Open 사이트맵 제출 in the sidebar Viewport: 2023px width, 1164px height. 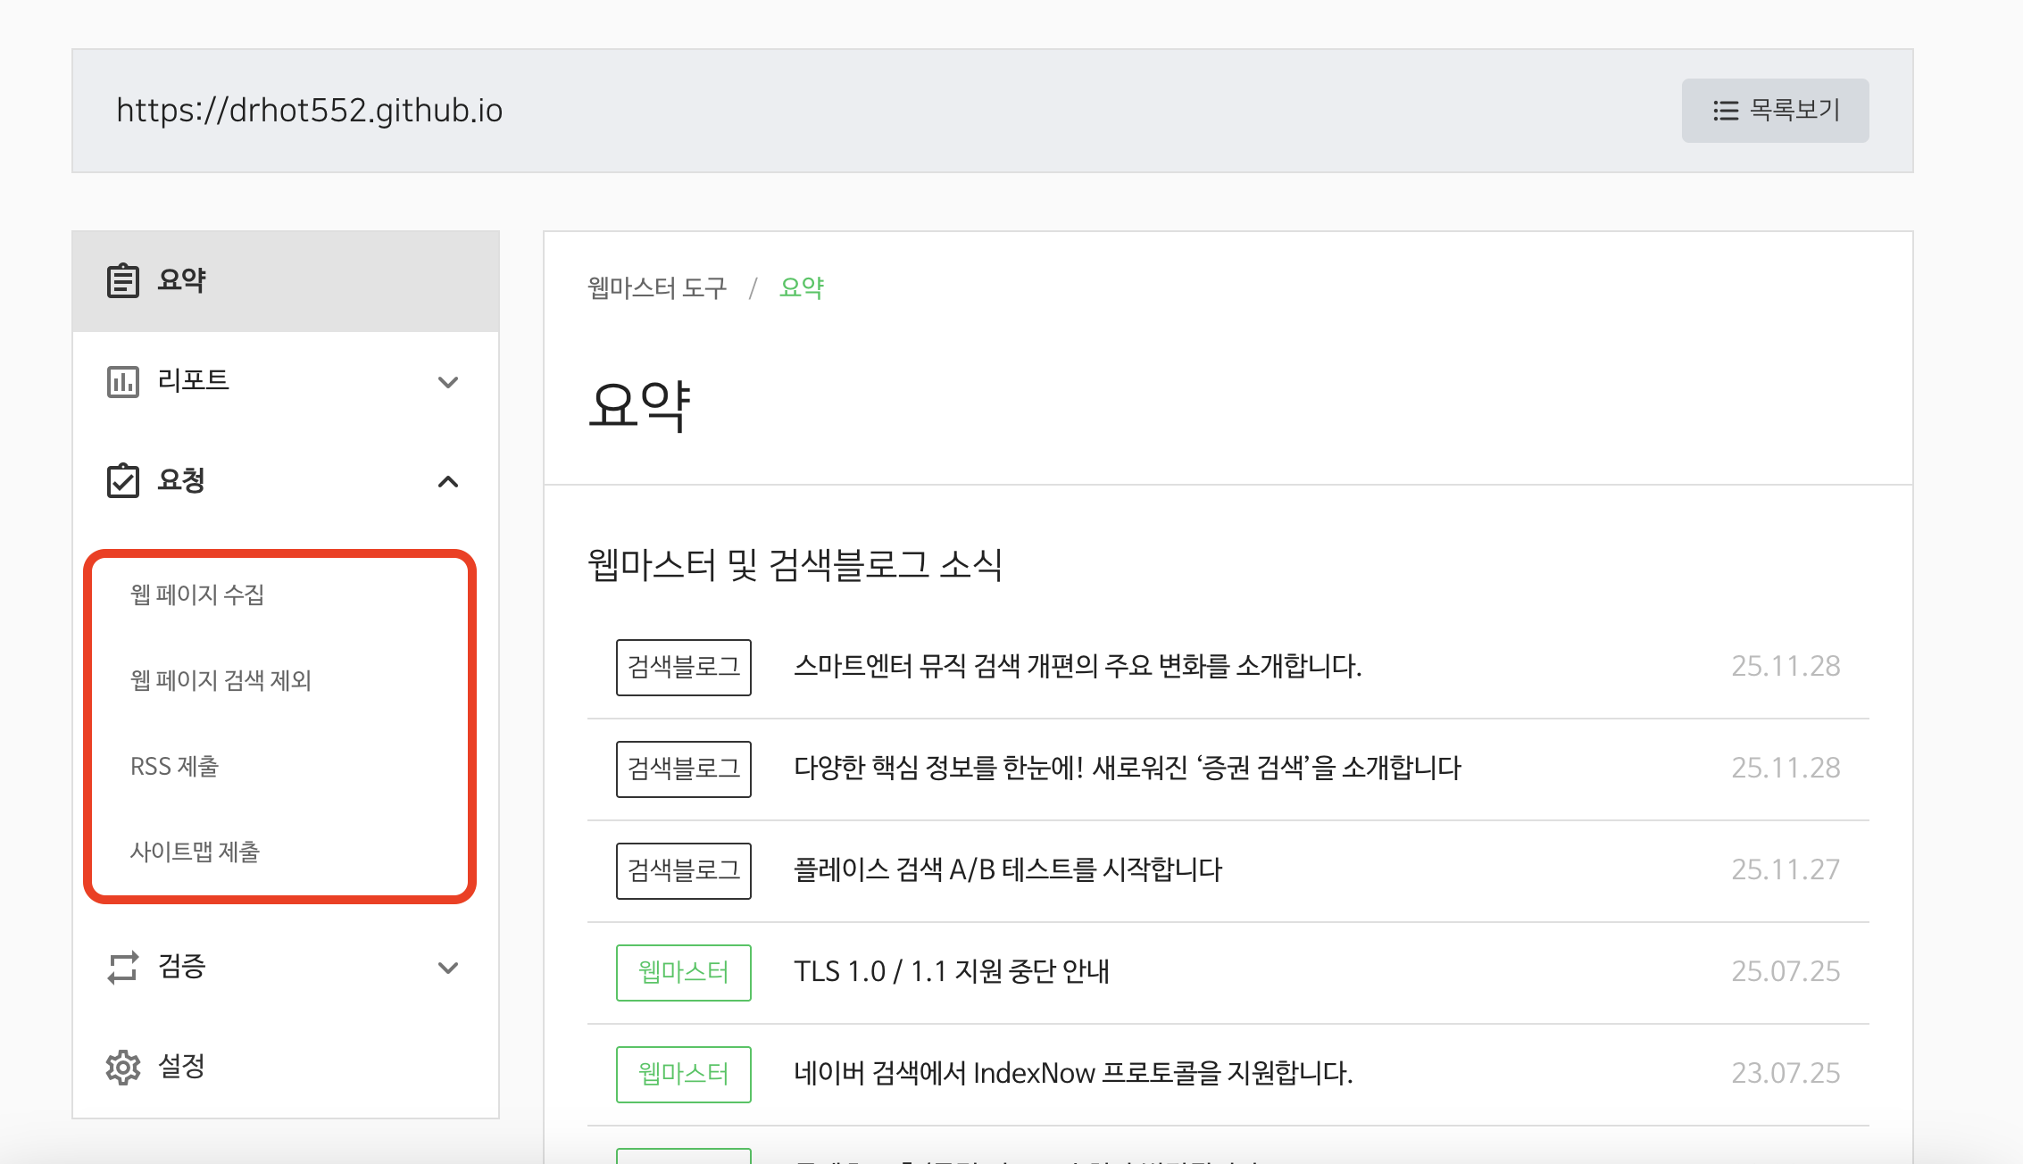click(x=196, y=852)
